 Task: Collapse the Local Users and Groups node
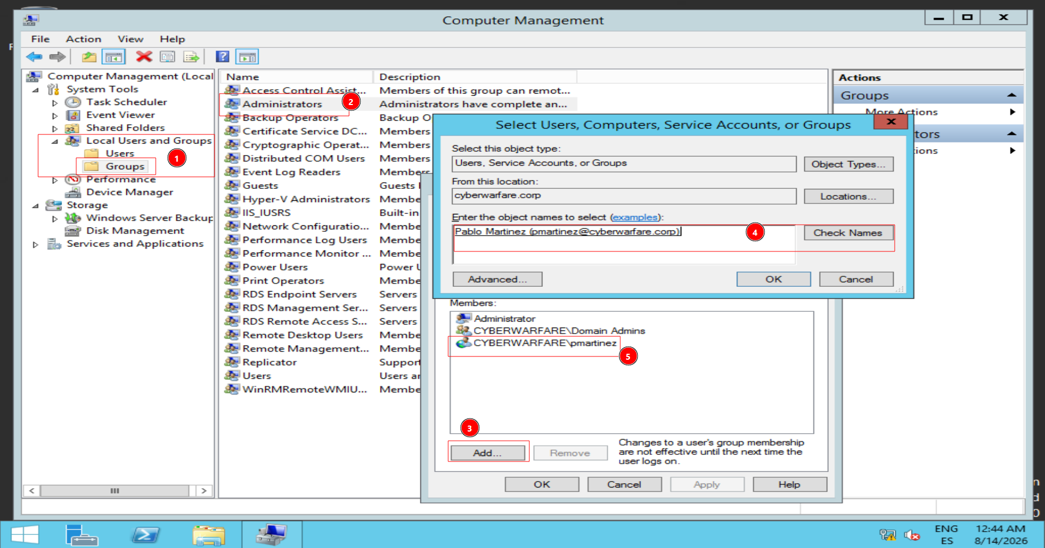point(55,141)
